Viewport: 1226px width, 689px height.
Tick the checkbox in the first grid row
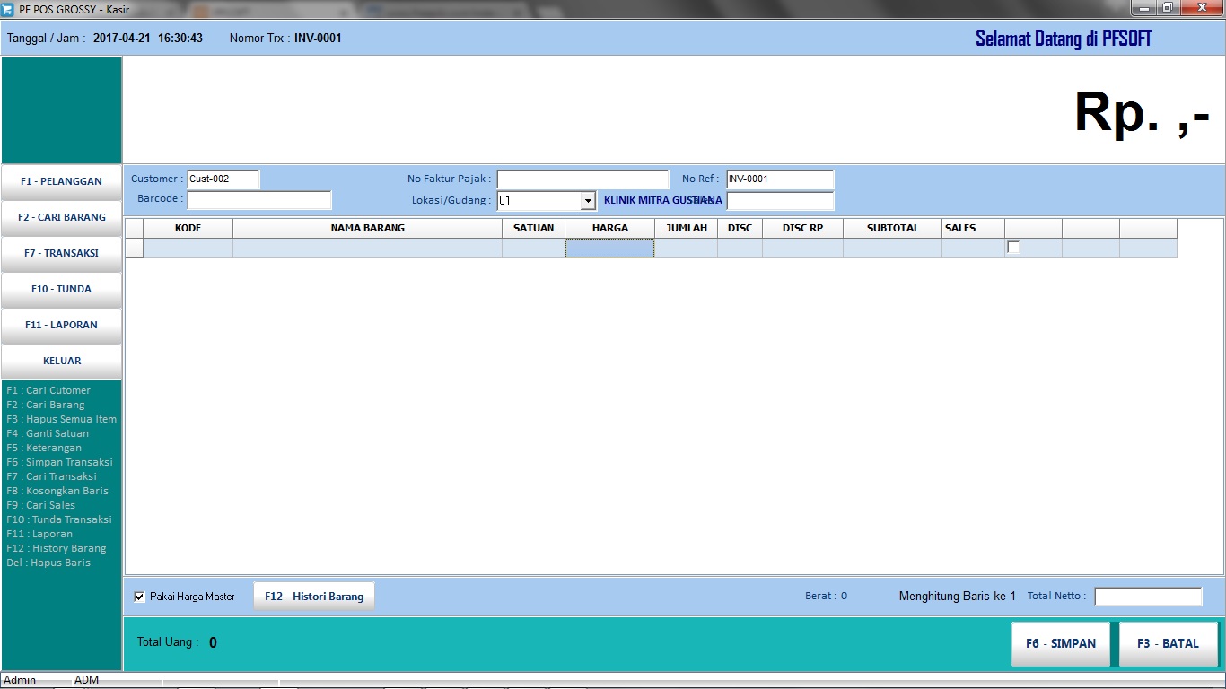point(1013,248)
